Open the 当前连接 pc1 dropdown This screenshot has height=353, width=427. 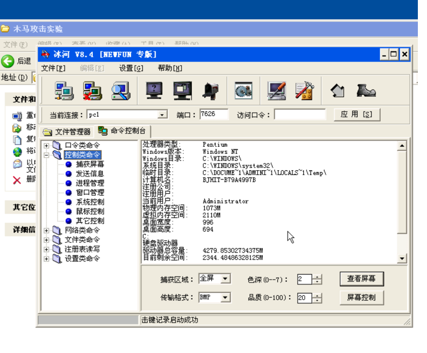tap(162, 115)
